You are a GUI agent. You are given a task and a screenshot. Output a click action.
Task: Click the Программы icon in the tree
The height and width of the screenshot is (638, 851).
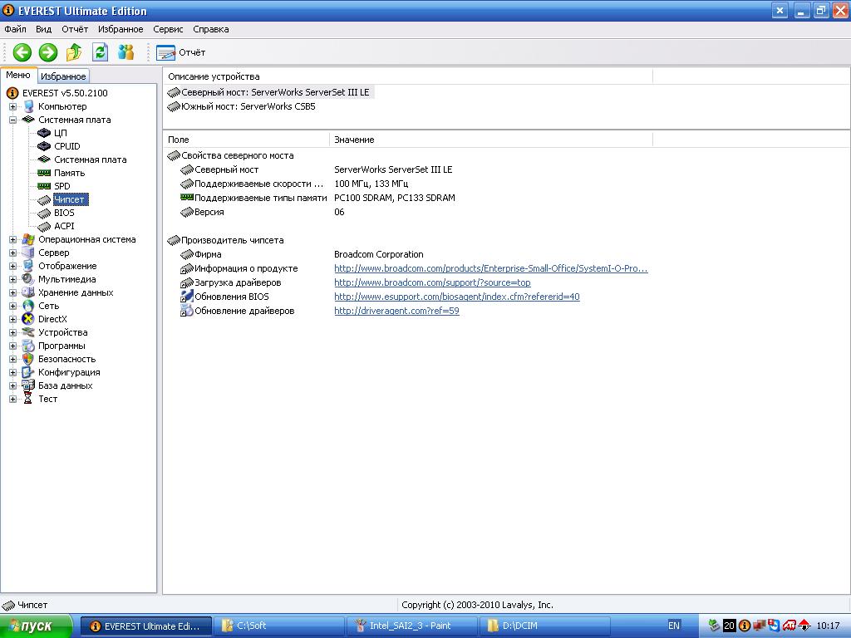(28, 346)
